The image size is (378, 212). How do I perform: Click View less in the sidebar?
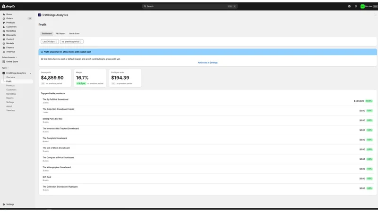[10, 111]
